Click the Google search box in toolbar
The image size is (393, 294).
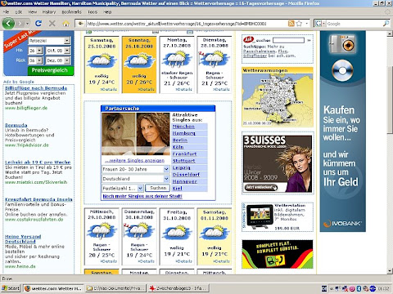tap(354, 24)
